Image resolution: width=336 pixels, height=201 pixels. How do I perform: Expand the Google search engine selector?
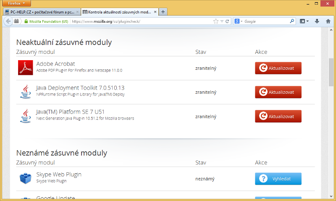[239, 21]
